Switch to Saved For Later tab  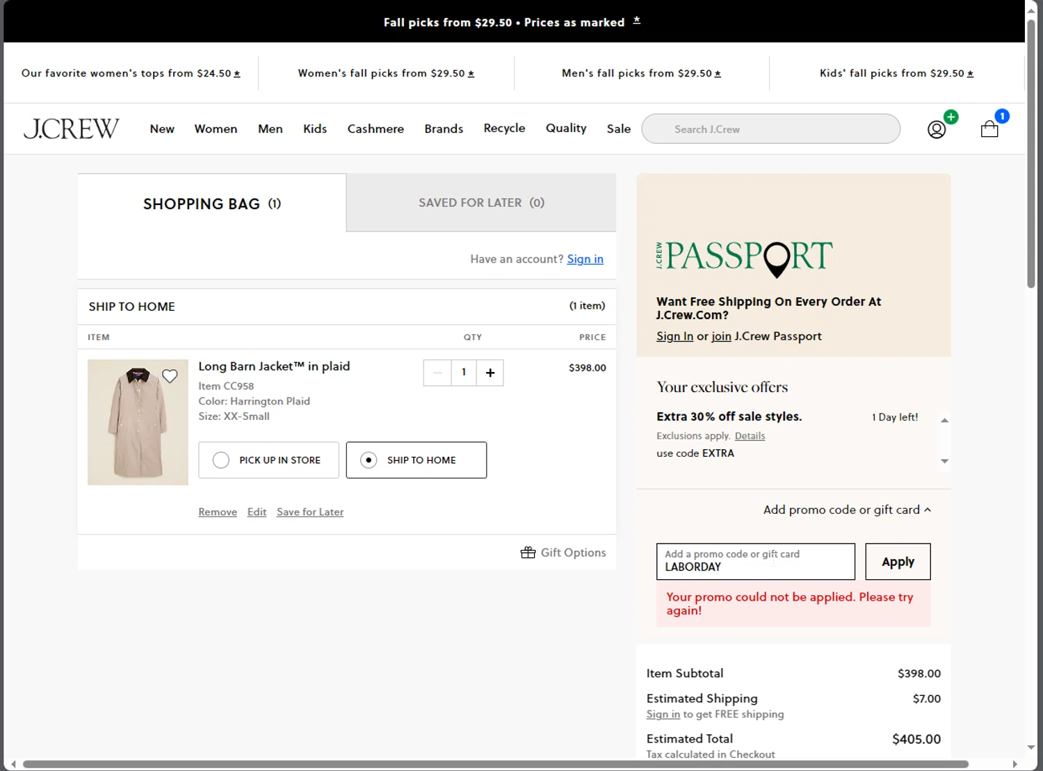pyautogui.click(x=481, y=202)
